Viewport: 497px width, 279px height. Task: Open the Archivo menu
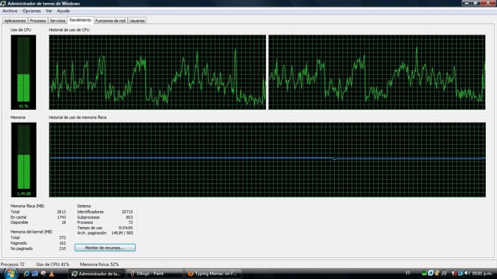pos(10,11)
